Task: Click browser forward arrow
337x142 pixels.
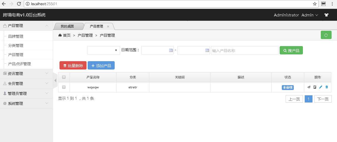Action: [x=11, y=4]
